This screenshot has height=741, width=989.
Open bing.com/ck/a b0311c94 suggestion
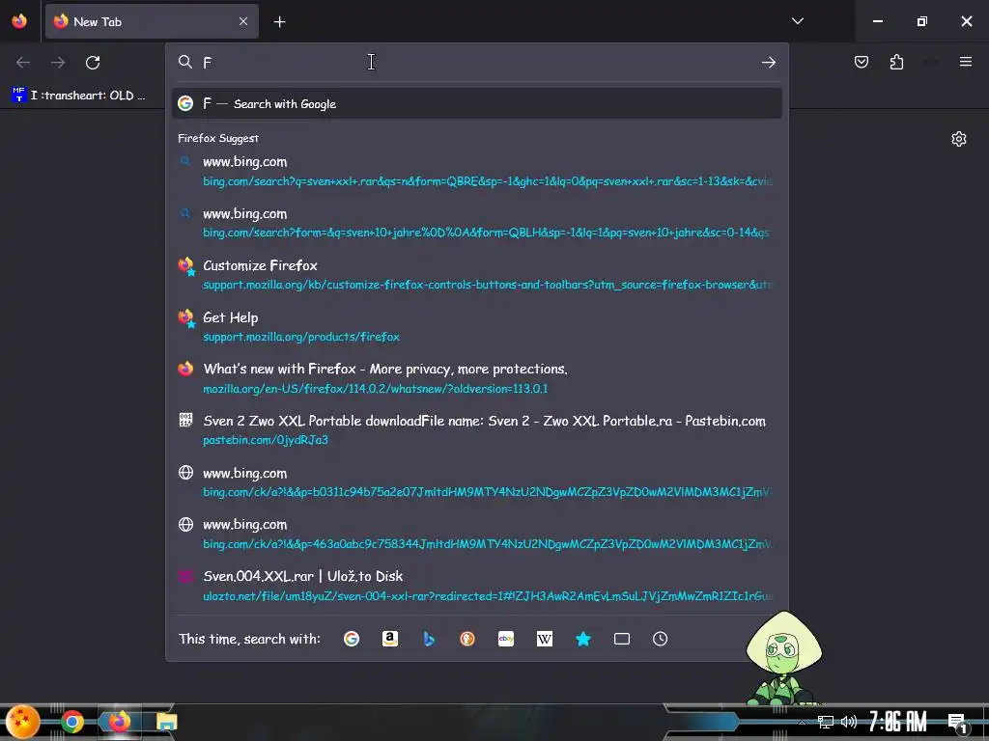pyautogui.click(x=477, y=482)
